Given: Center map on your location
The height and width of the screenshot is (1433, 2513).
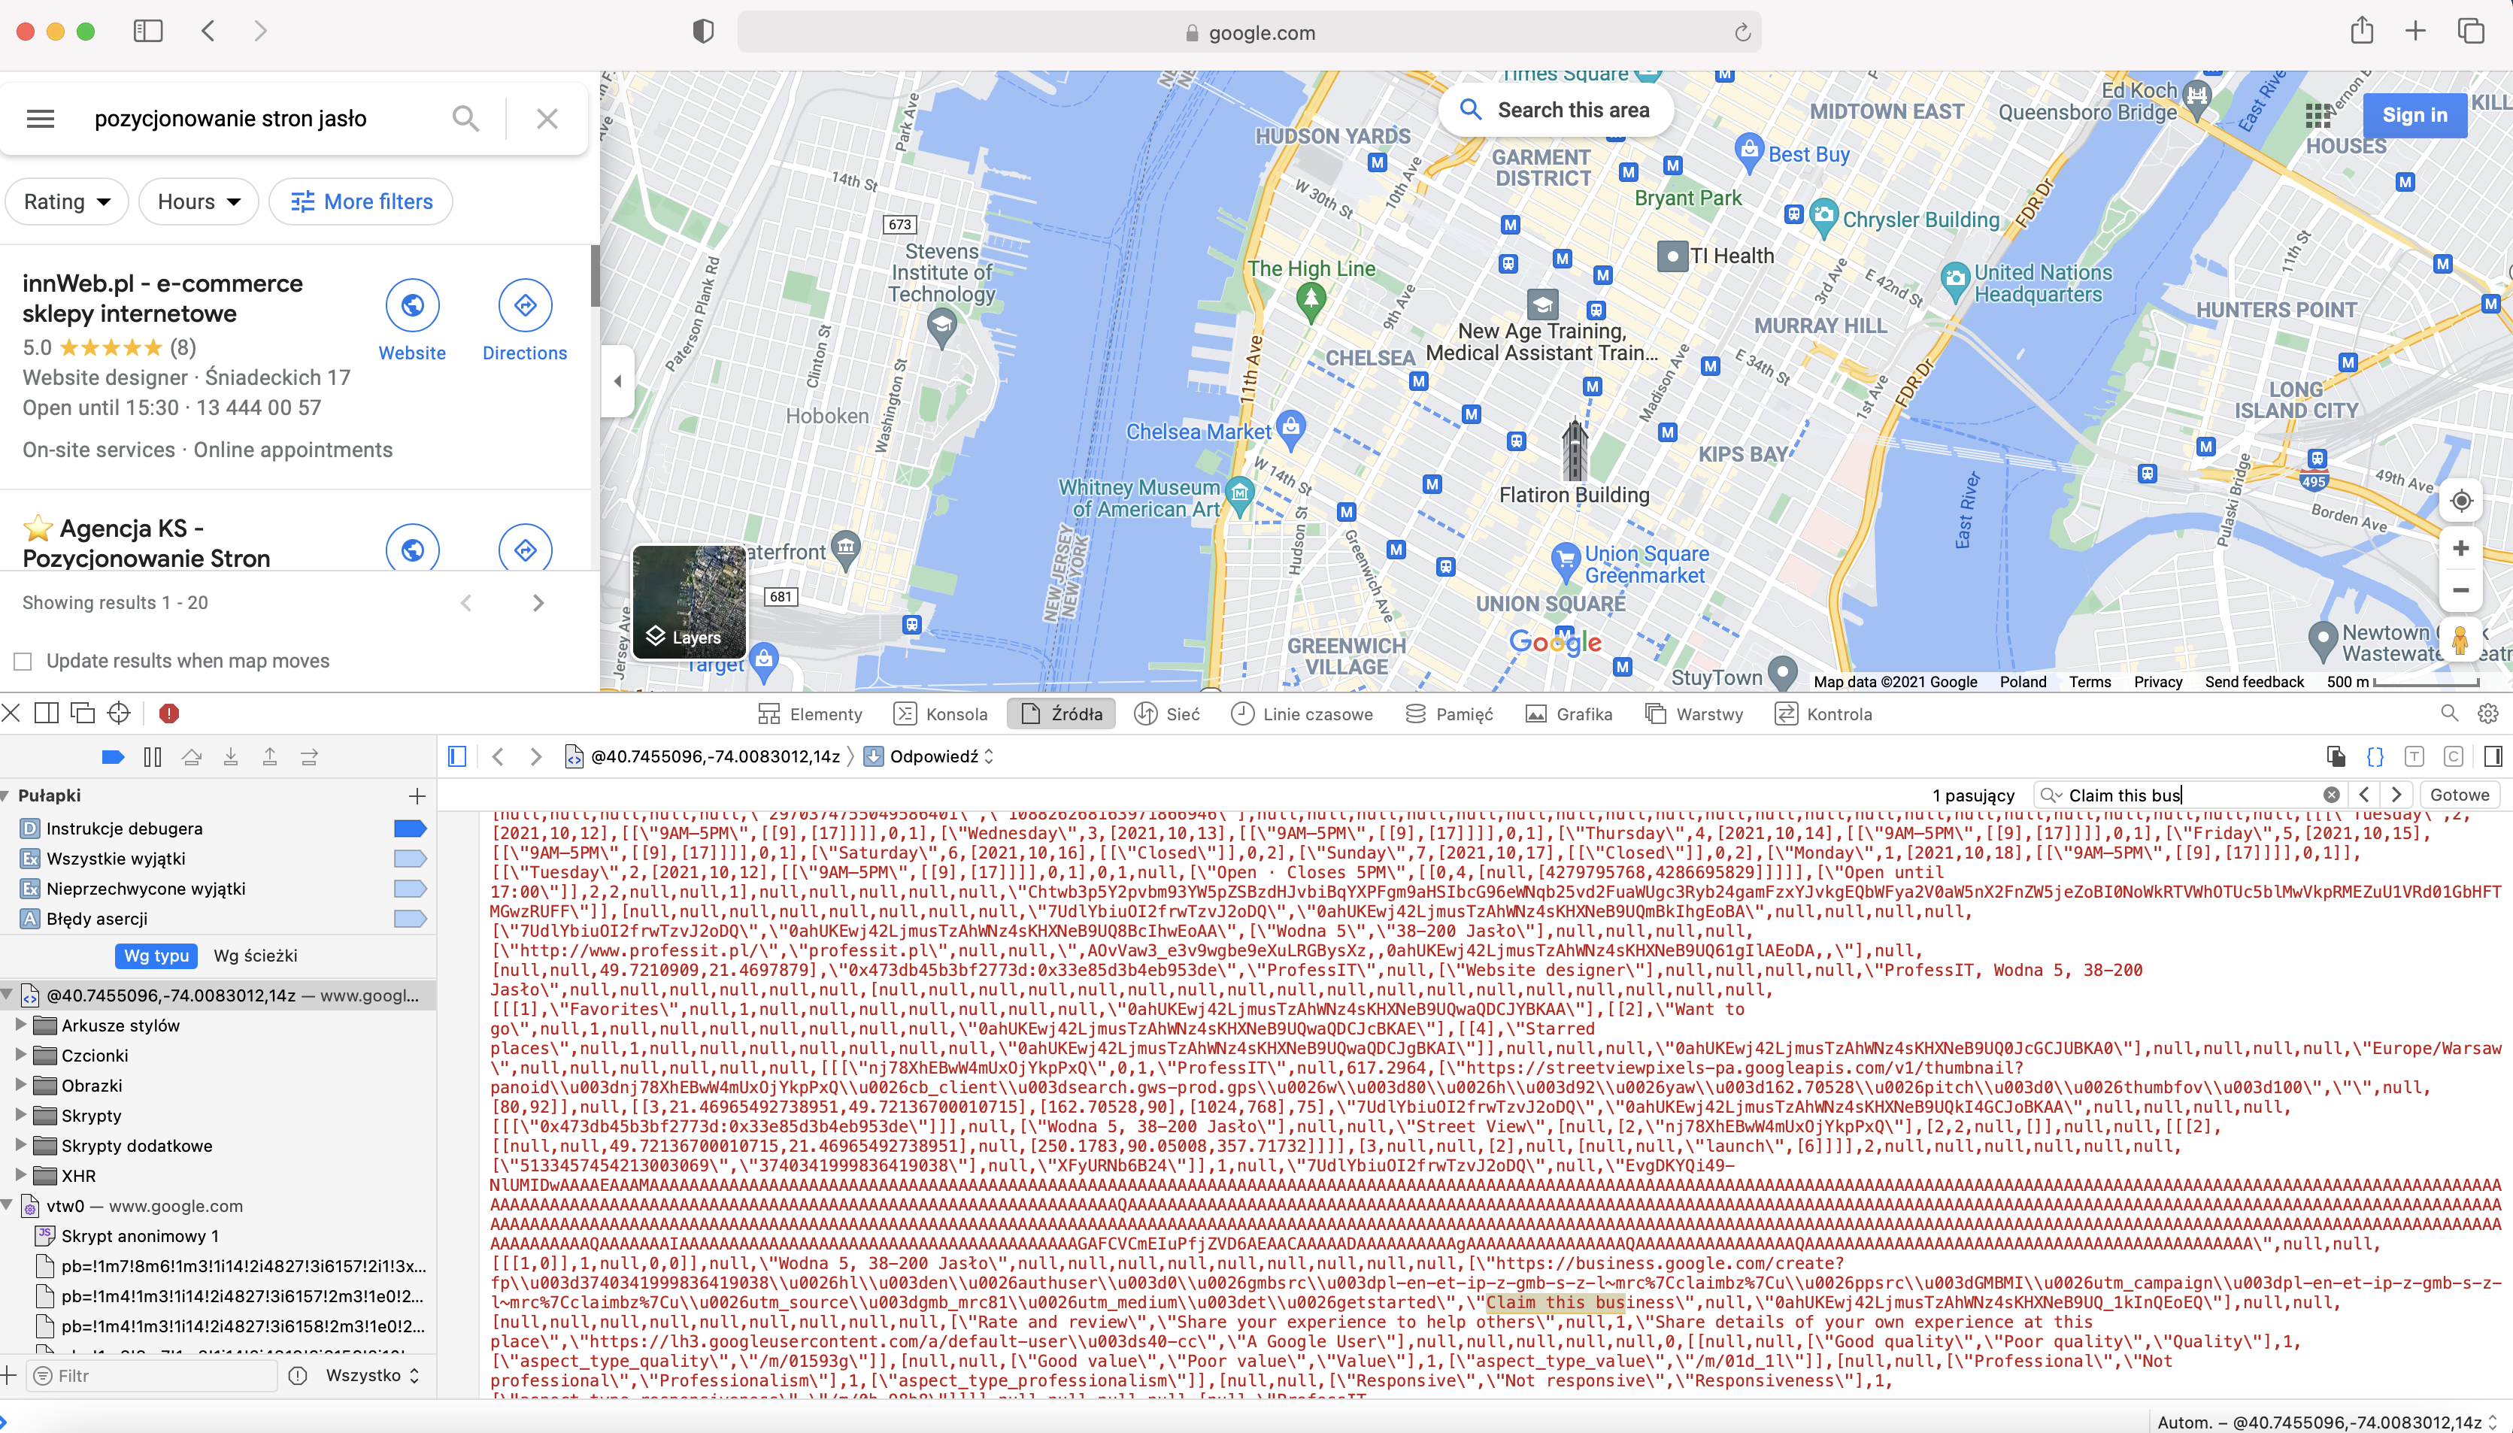Looking at the screenshot, I should [2461, 501].
